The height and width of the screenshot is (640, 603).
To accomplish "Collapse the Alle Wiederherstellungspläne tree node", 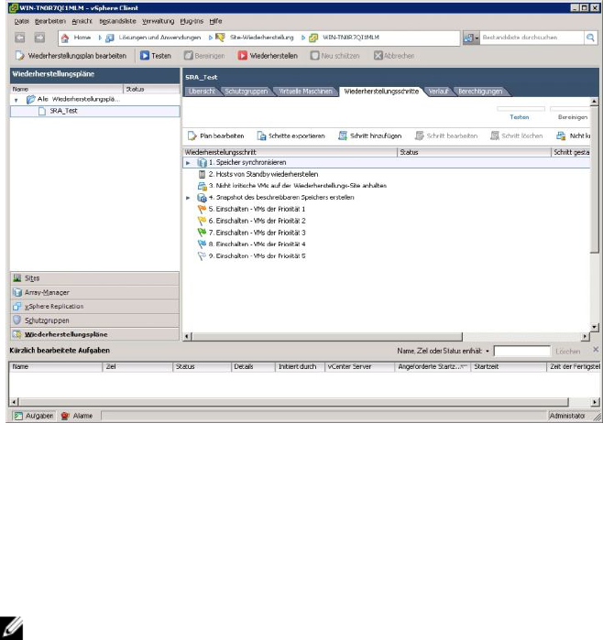I will pos(16,100).
